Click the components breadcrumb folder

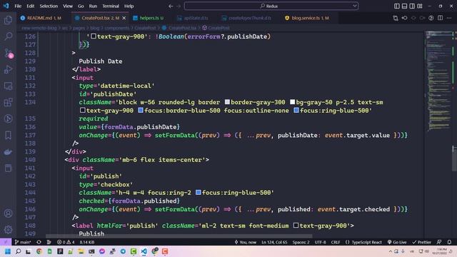117,28
